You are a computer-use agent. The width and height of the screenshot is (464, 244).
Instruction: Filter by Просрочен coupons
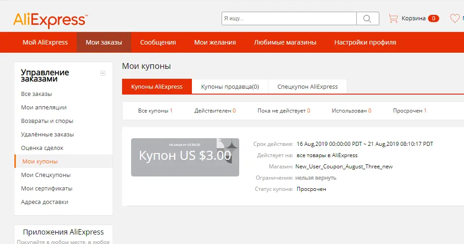(409, 111)
